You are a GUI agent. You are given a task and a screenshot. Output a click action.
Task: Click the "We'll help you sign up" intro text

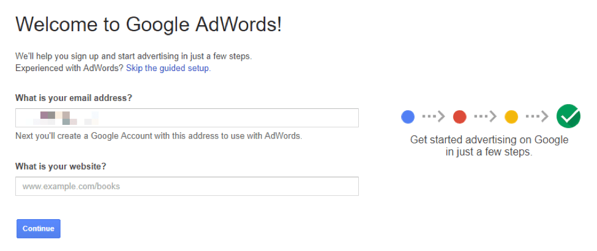(133, 56)
